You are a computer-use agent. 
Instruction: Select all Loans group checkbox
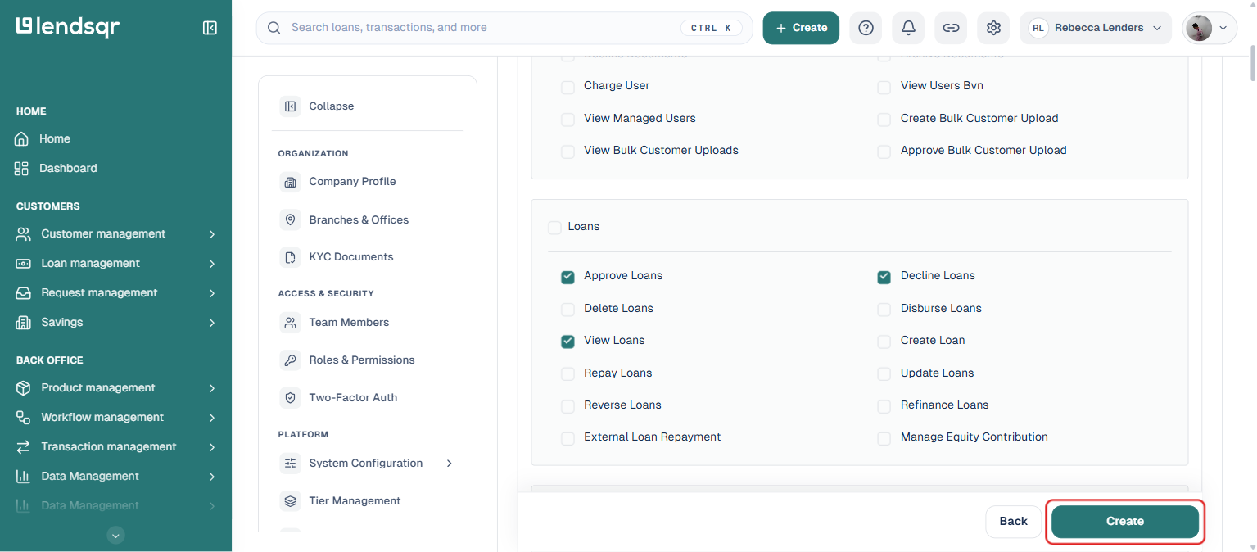[554, 228]
